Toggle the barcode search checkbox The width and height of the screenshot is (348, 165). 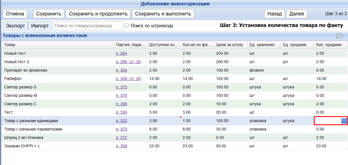point(127,26)
